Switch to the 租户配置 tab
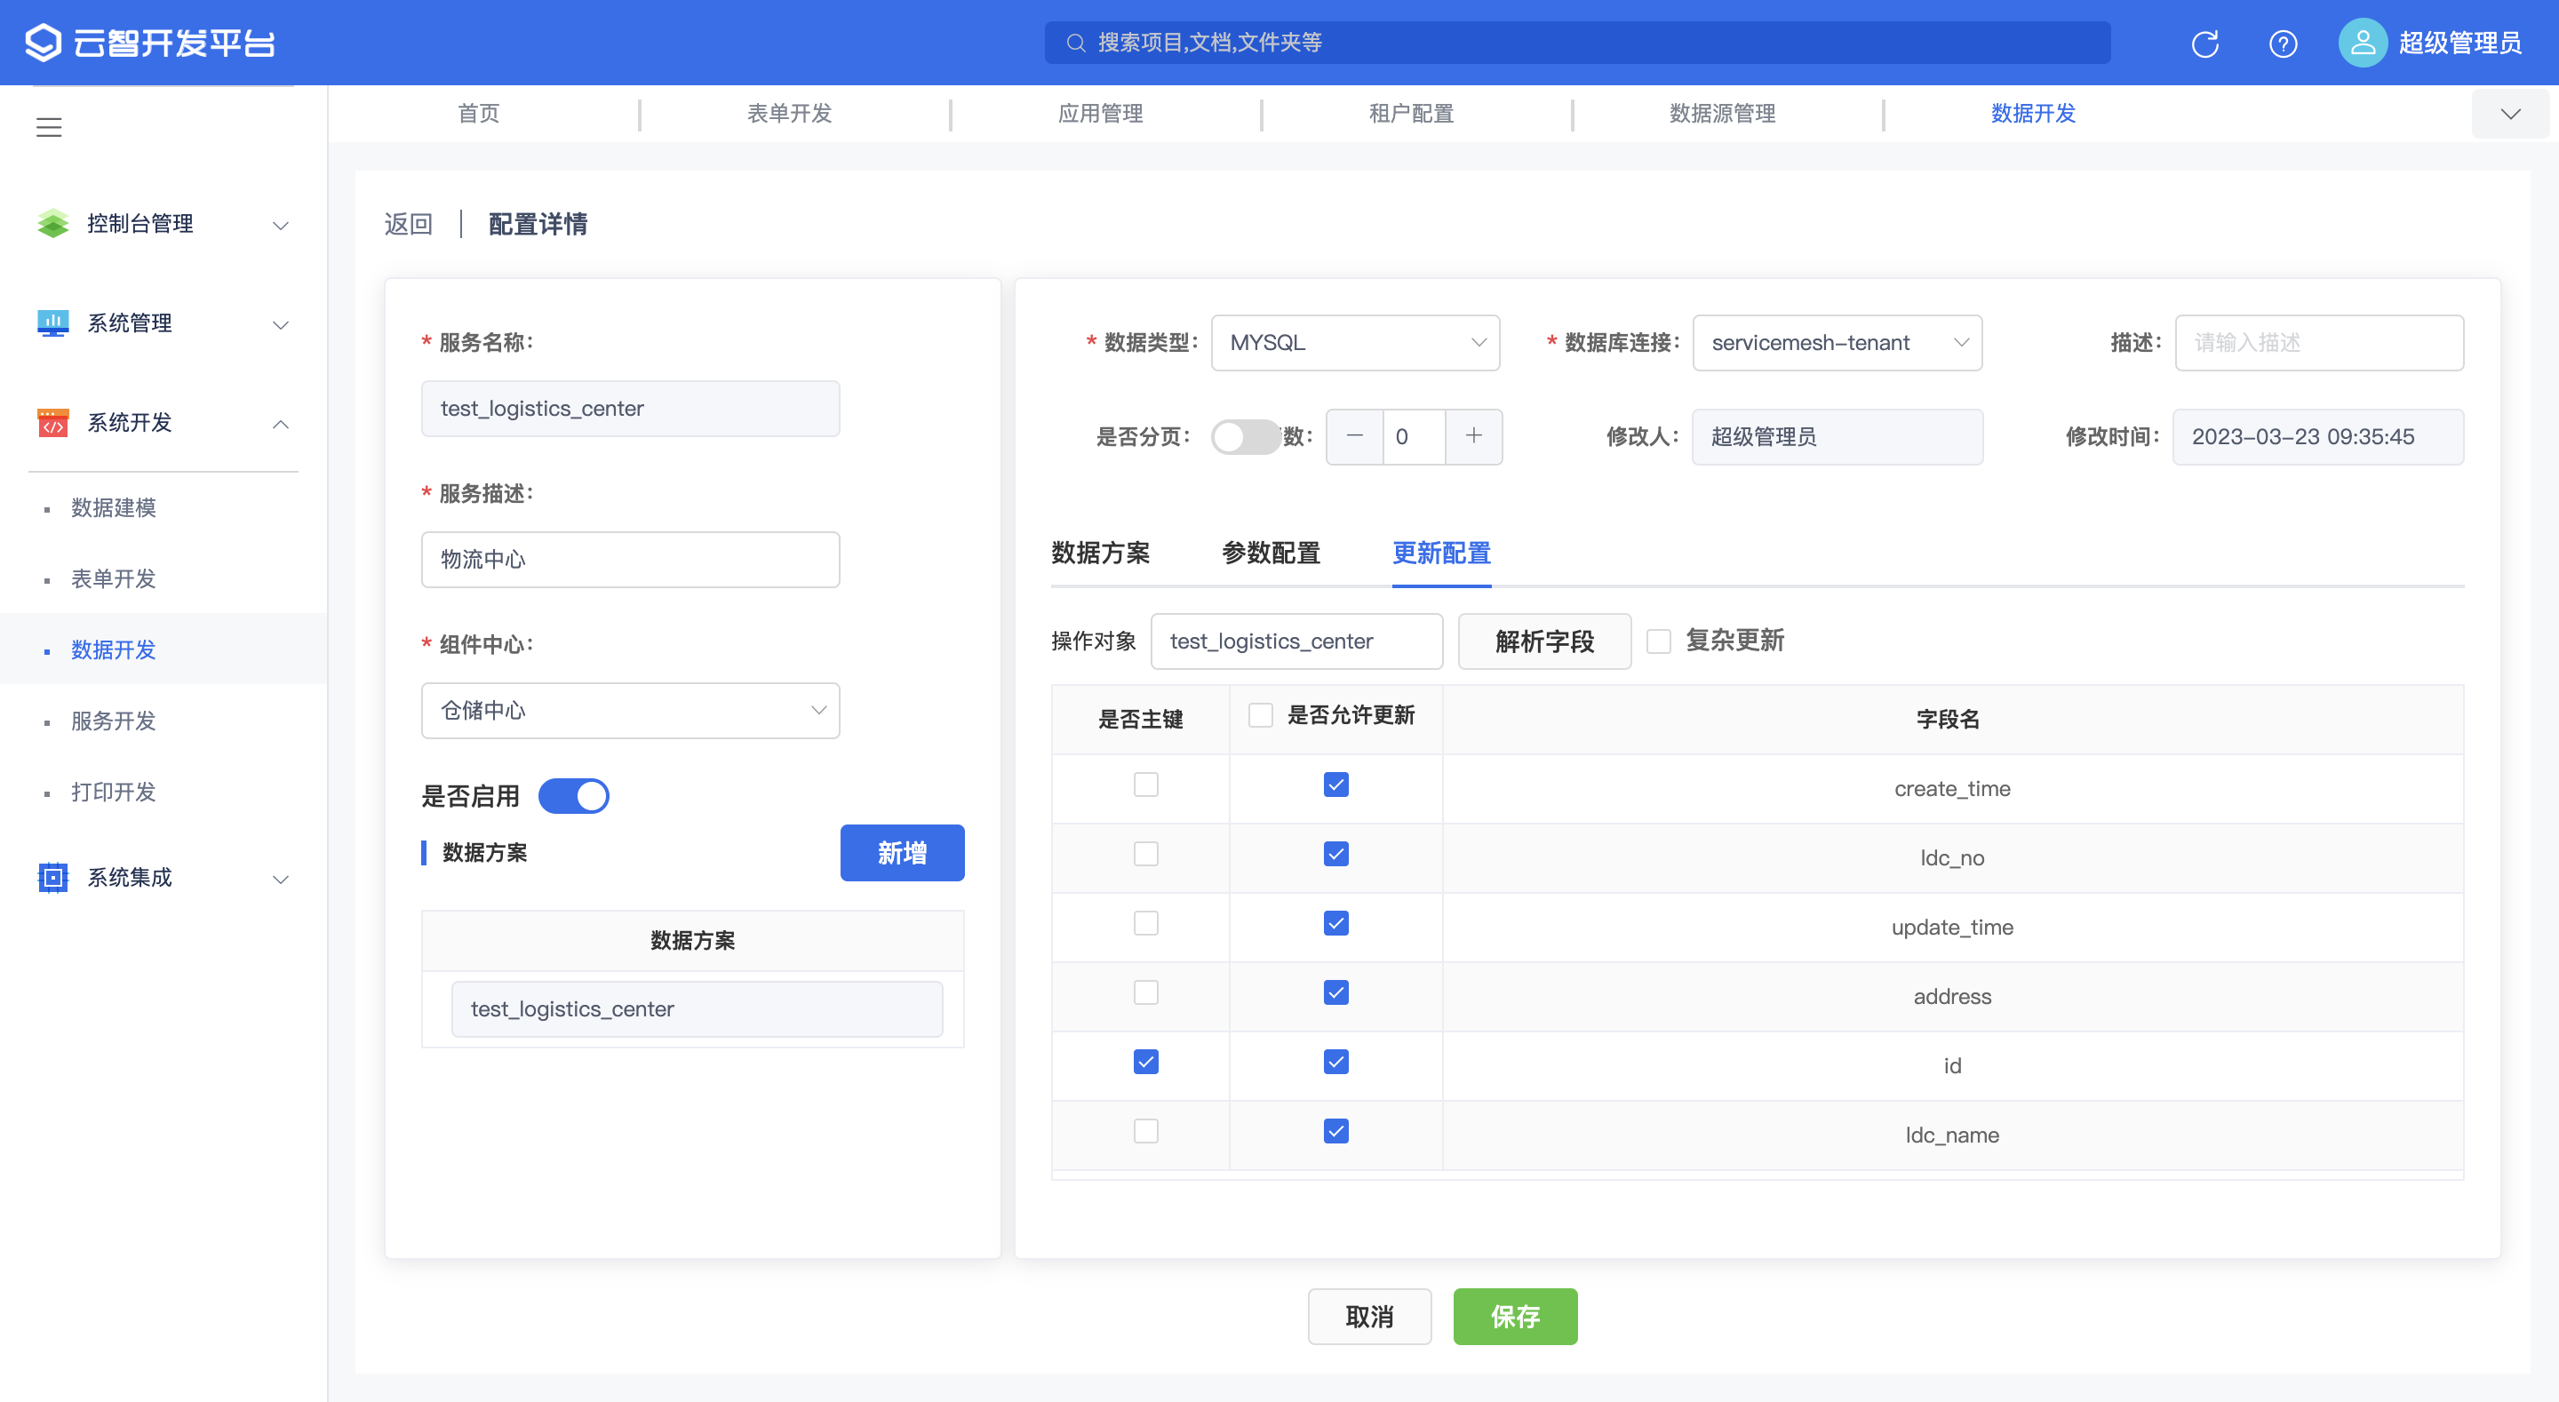 click(x=1411, y=113)
